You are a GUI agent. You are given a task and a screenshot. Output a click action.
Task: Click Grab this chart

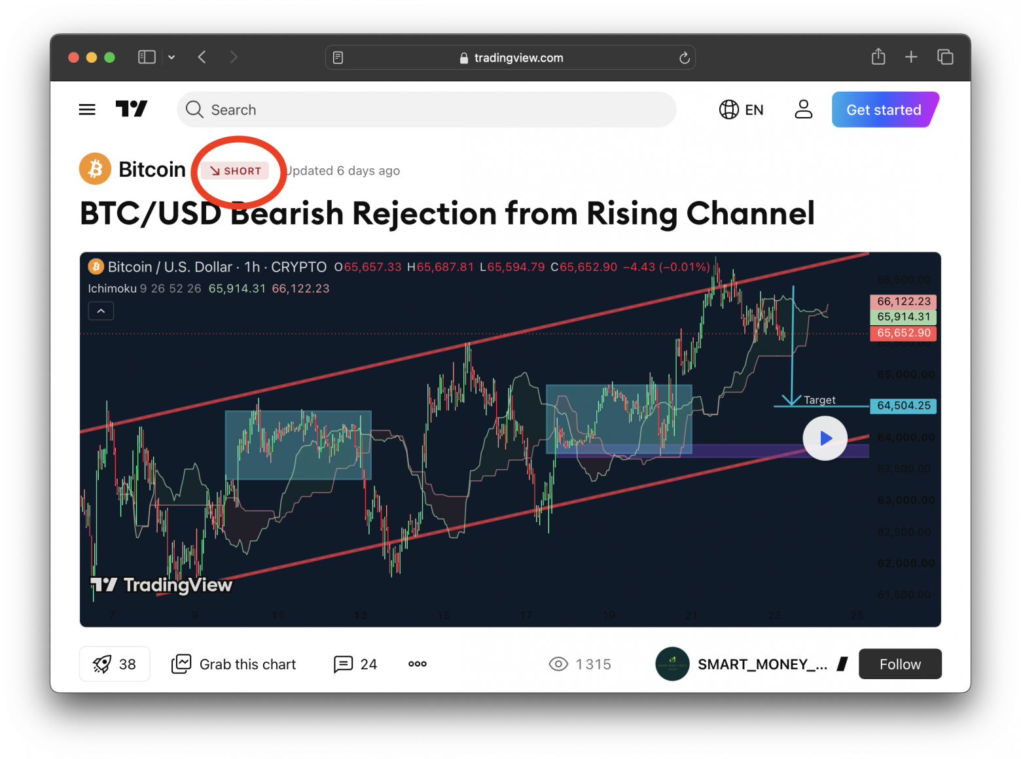234,664
